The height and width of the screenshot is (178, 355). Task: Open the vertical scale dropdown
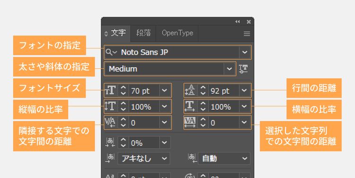pos(165,107)
